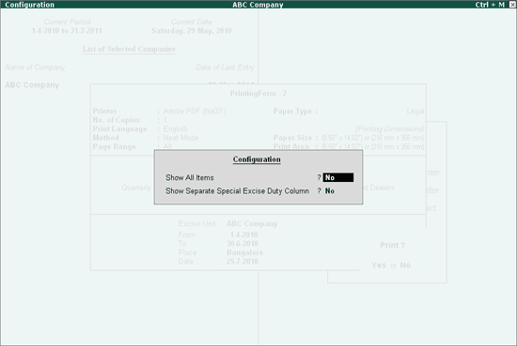This screenshot has width=517, height=346.
Task: Choose Yes in the Print prompt
Action: (x=379, y=265)
